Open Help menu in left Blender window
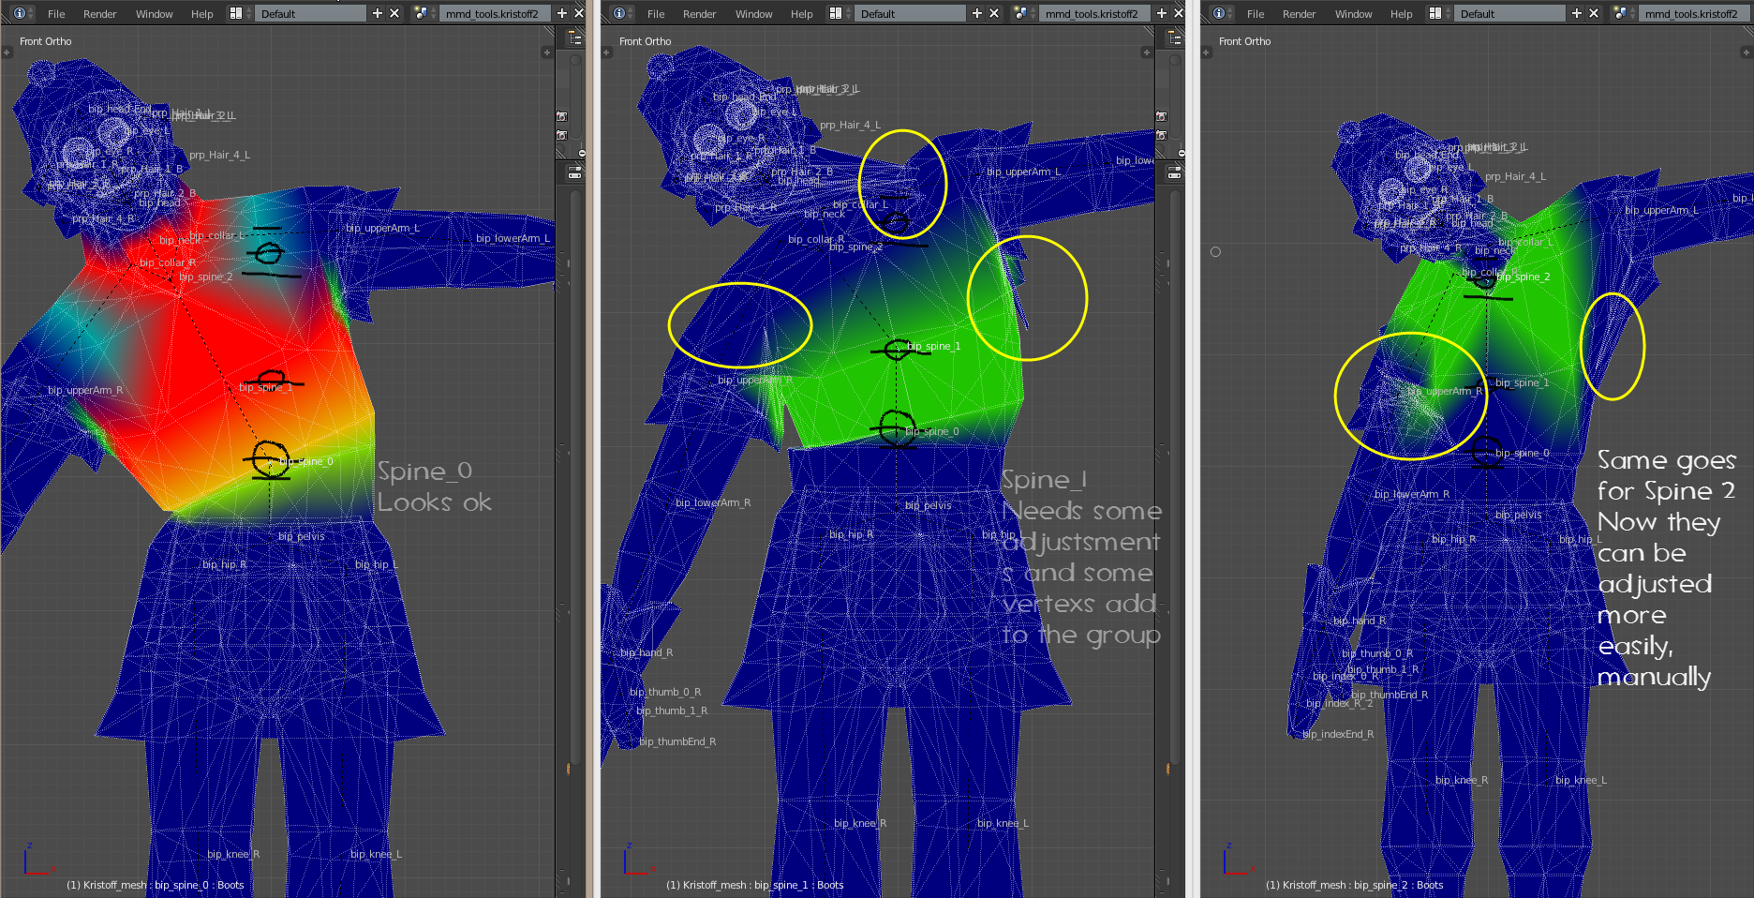Screen dimensions: 1754x898 pyautogui.click(x=202, y=14)
